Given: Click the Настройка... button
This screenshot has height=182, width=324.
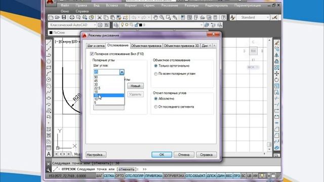Looking at the screenshot, I should point(96,155).
